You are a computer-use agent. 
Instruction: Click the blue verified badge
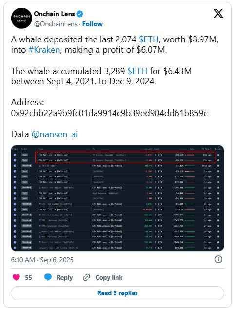tap(80, 14)
